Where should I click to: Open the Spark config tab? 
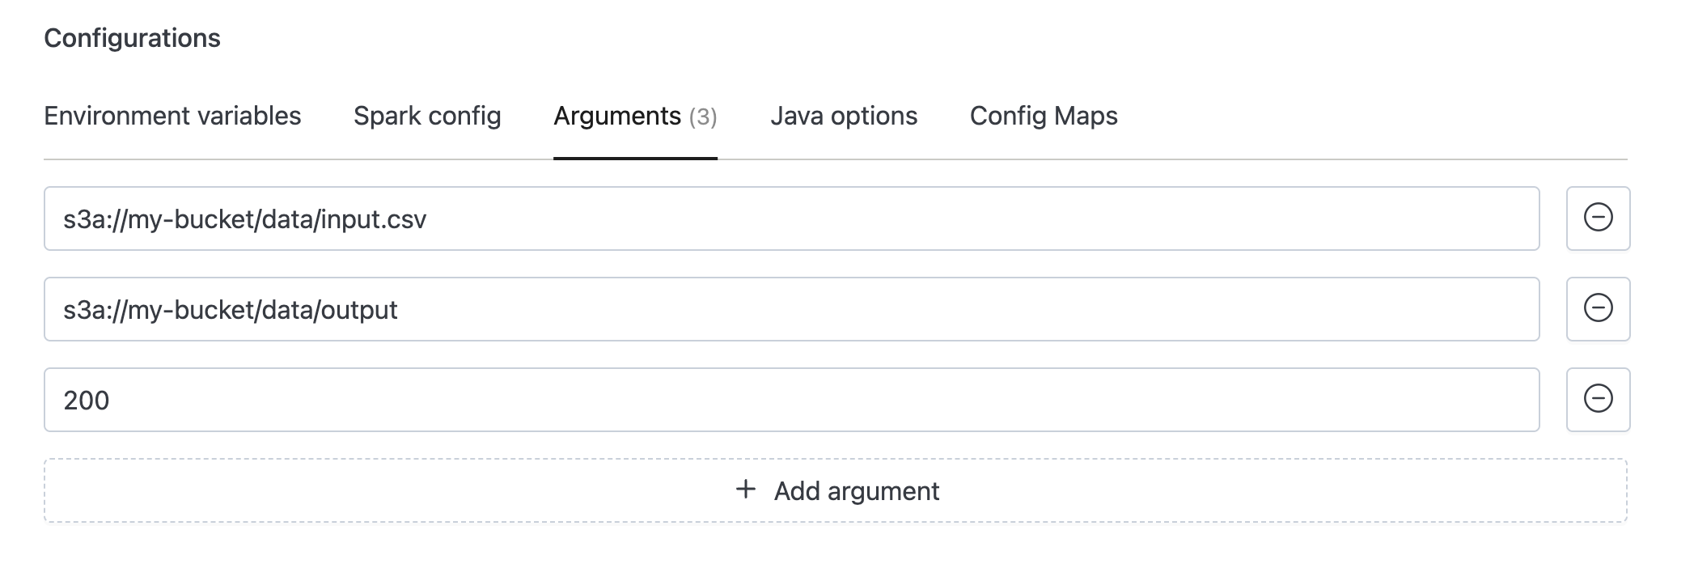(428, 117)
